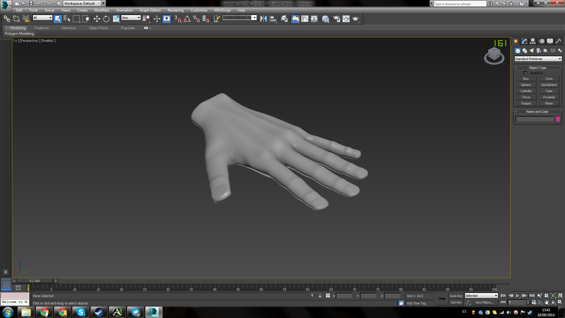Viewport: 565px width, 318px height.
Task: Click Bind to Space Warp icon
Action: click(x=26, y=19)
